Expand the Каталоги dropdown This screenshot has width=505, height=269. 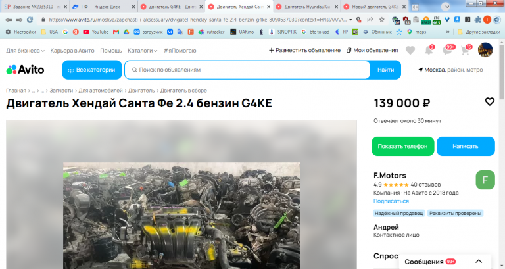(142, 51)
